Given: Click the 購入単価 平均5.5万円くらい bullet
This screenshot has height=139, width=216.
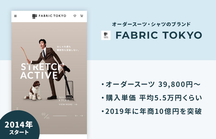Looking at the screenshot, I should click(152, 98).
